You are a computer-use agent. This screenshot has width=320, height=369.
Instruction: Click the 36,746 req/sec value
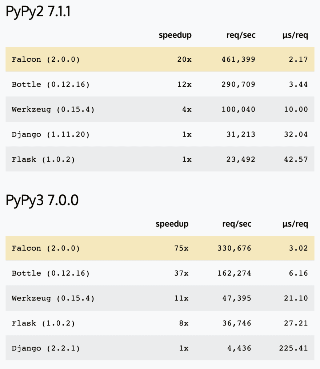[x=237, y=323]
